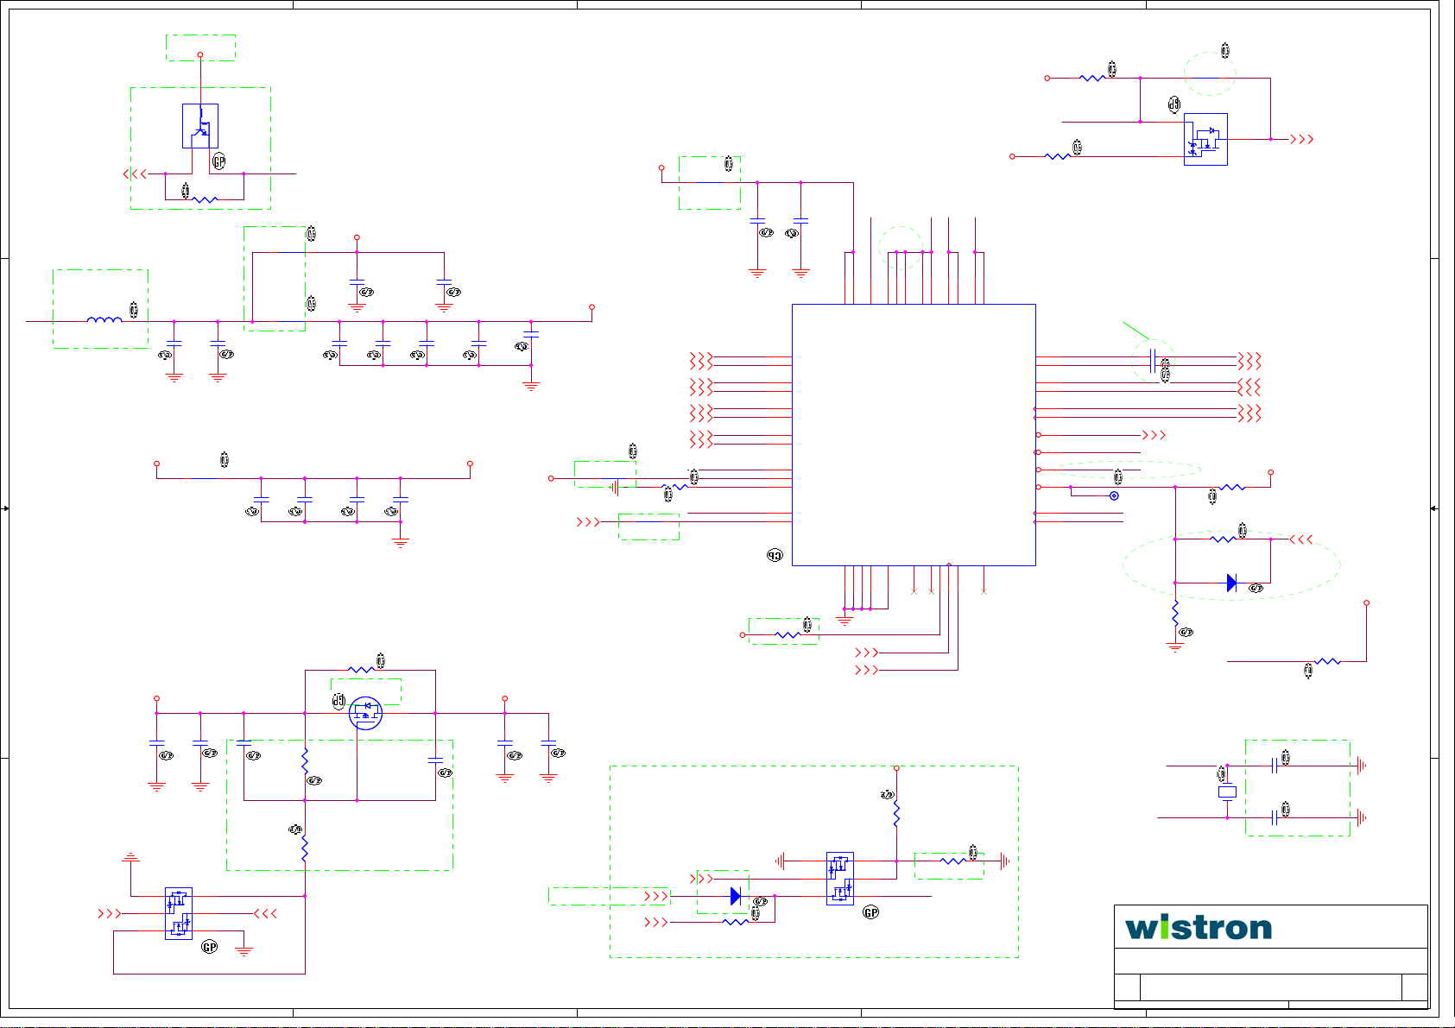Select the transistor in the top-left blue box
Viewport: 1455px width, 1028px height.
200,126
